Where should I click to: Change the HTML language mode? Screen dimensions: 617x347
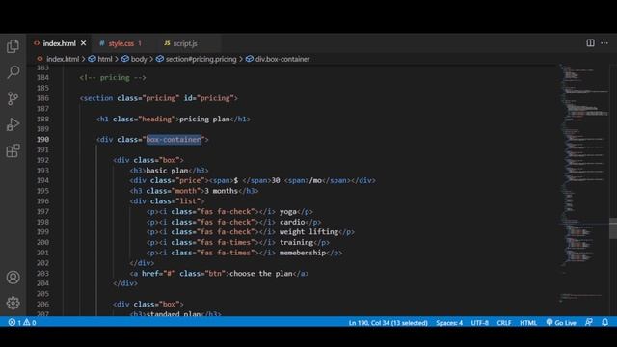tap(528, 323)
